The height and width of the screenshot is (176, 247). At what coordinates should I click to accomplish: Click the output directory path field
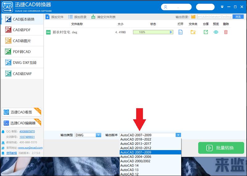[215, 17]
